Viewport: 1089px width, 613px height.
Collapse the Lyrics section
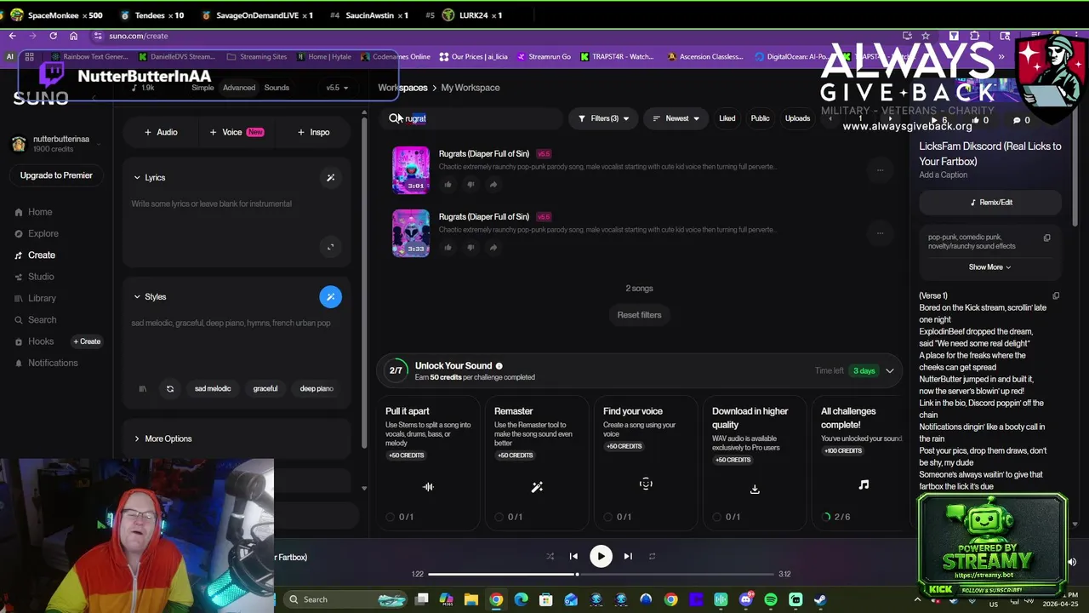click(x=150, y=178)
